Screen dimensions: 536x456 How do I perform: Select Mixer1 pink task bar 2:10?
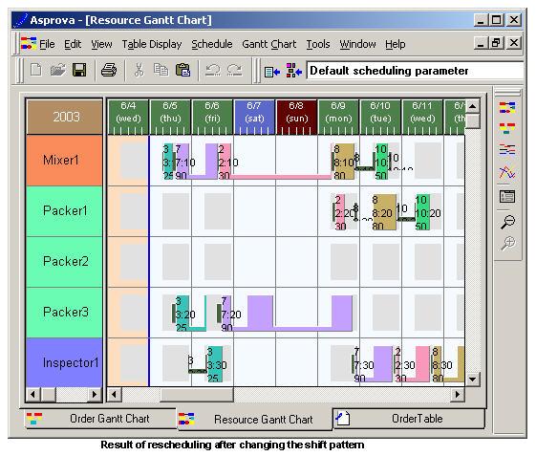click(225, 162)
